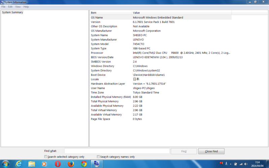269x168 pixels.
Task: Click the taskbar clock showing 7:14
Action: coord(257,164)
